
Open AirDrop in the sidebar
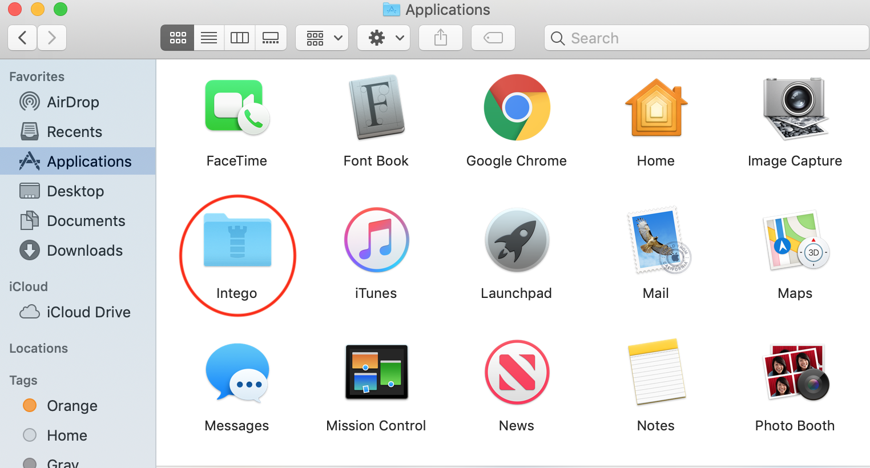click(x=78, y=102)
